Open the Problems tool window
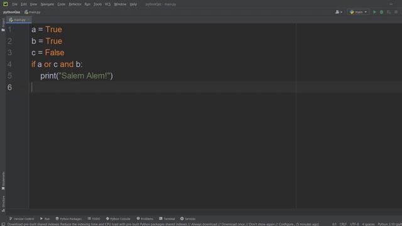 tap(145, 218)
